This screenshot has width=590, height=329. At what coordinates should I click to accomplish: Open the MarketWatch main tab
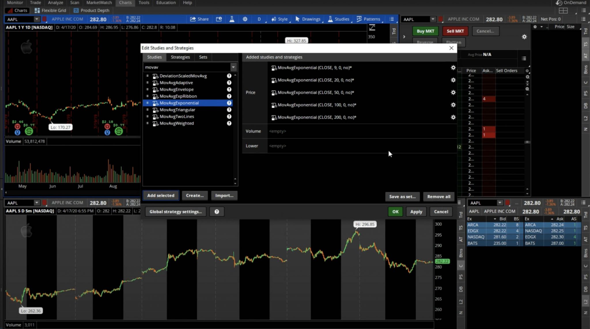(x=99, y=3)
